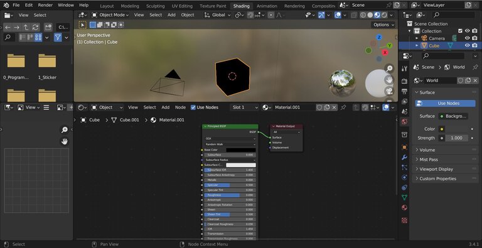Open Texture properties checker tab

(x=405, y=220)
